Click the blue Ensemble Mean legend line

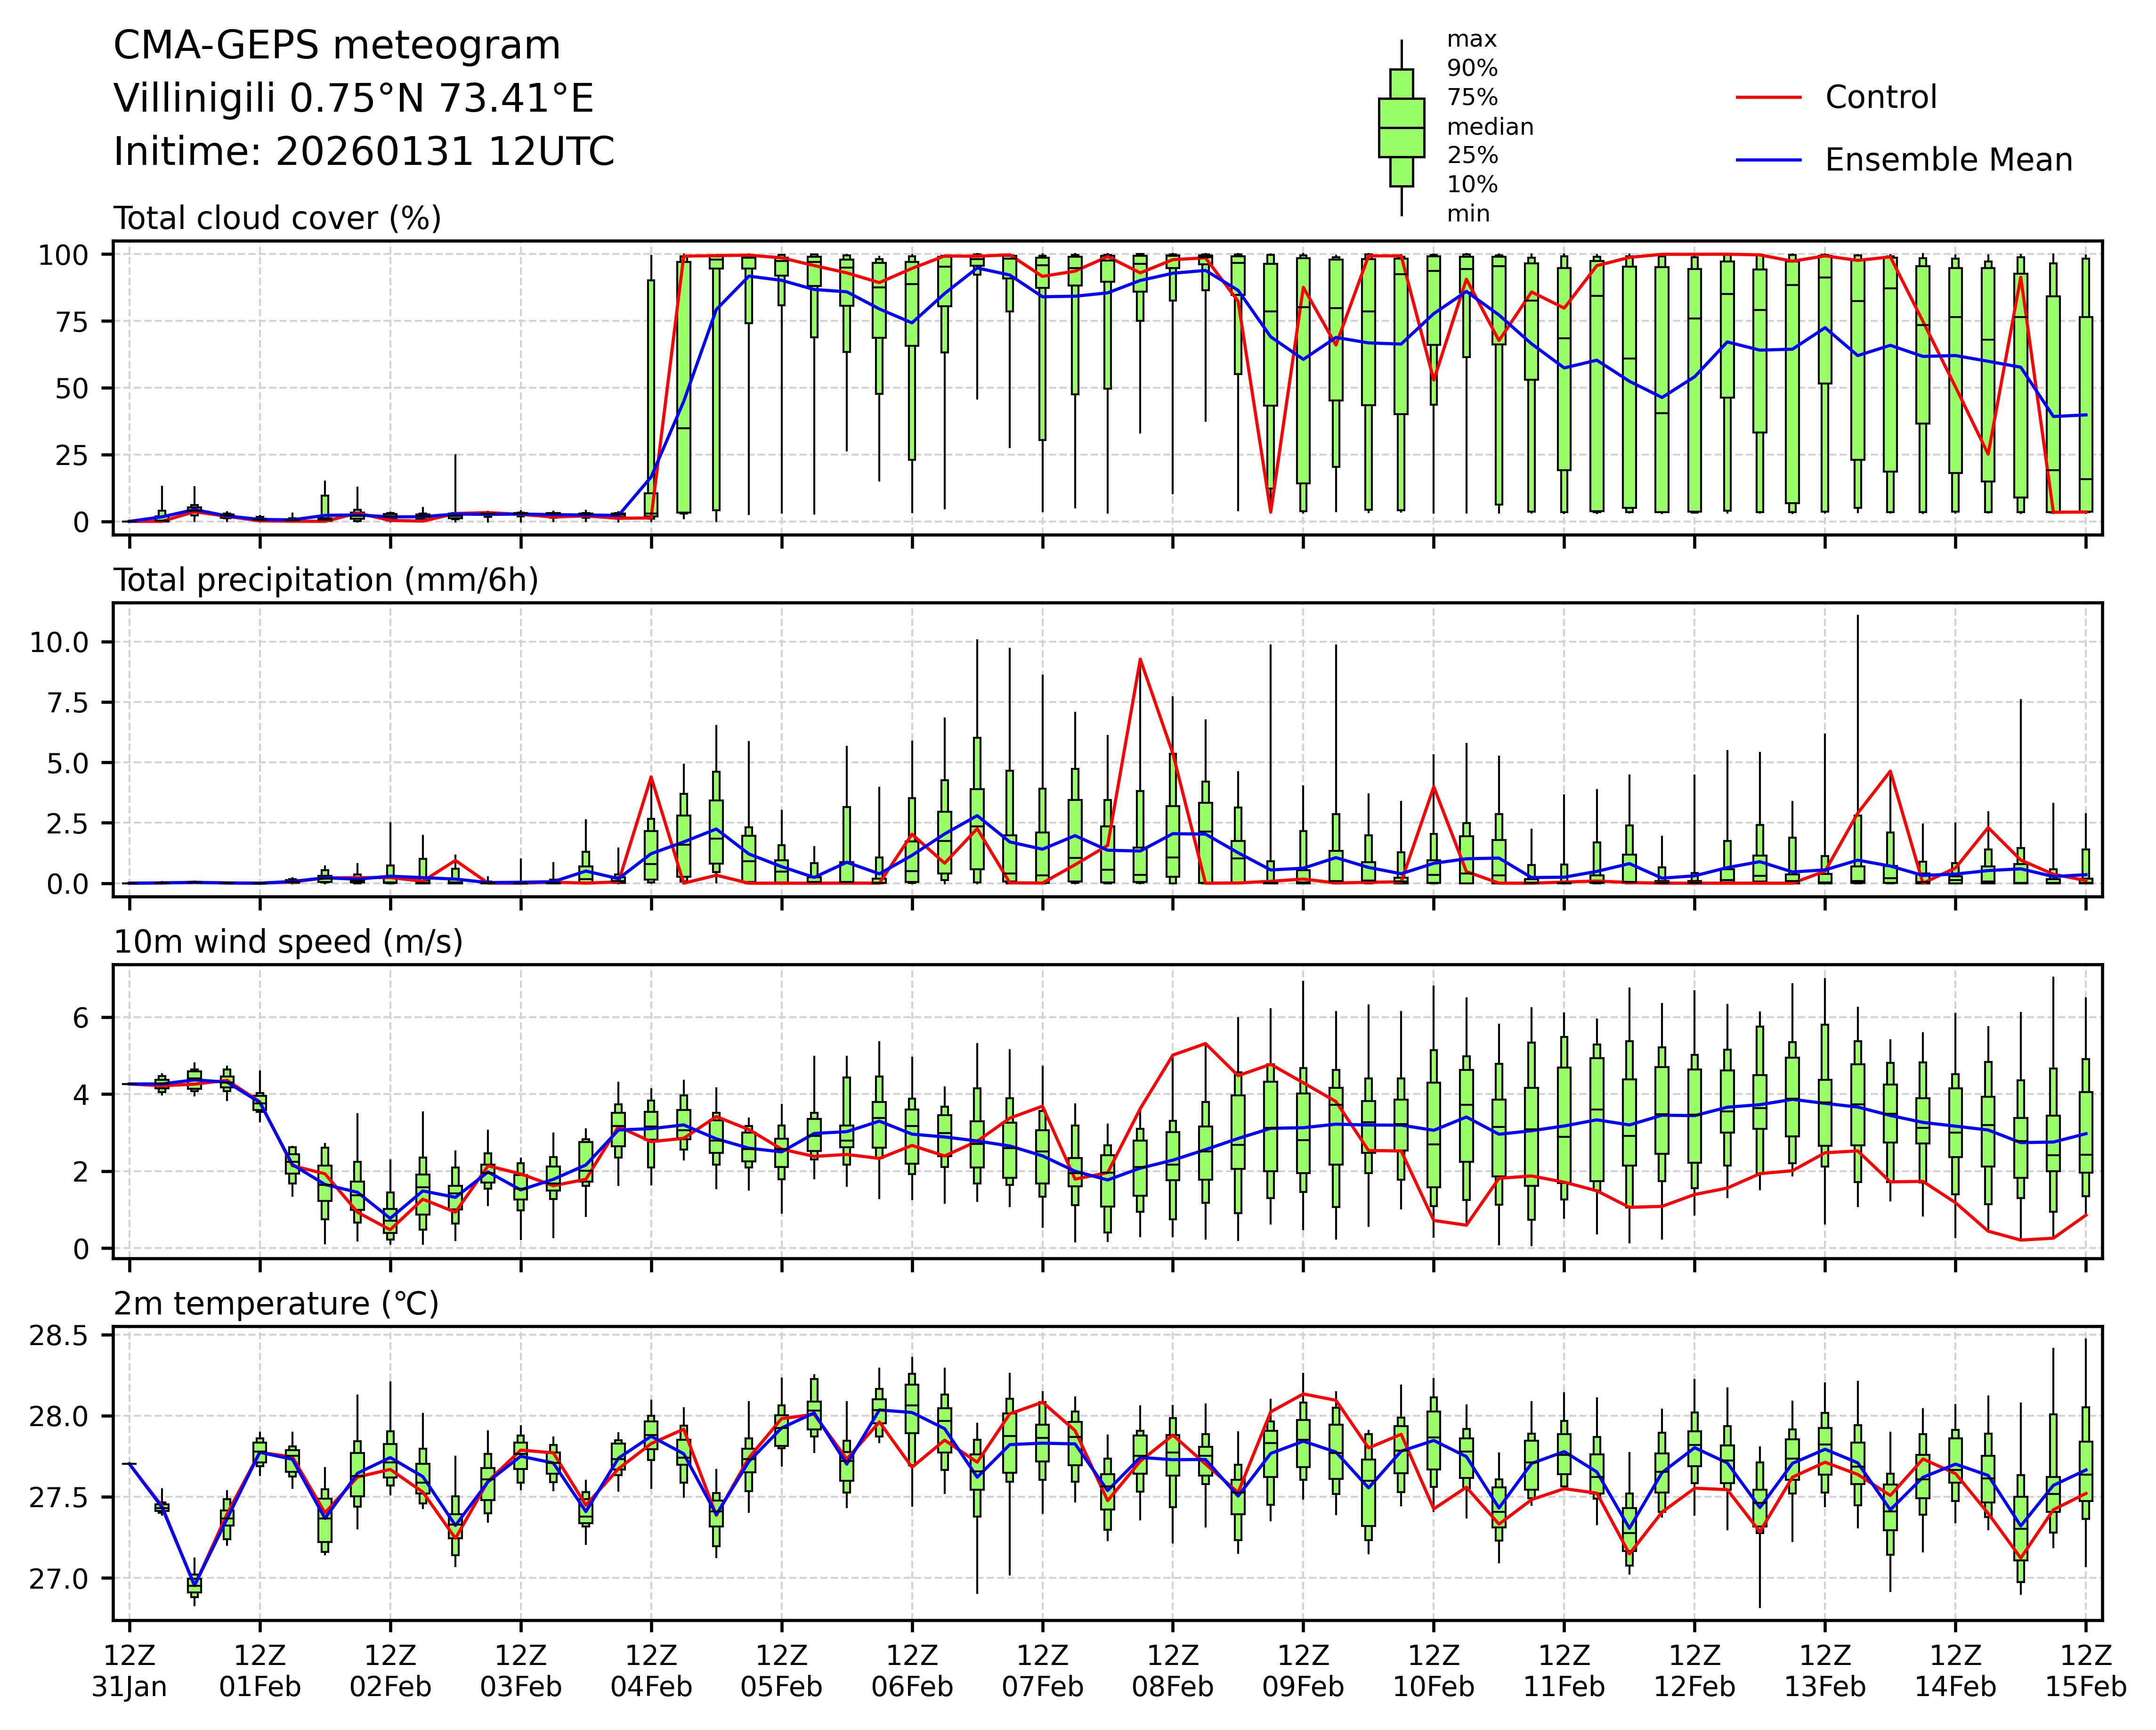[1768, 160]
